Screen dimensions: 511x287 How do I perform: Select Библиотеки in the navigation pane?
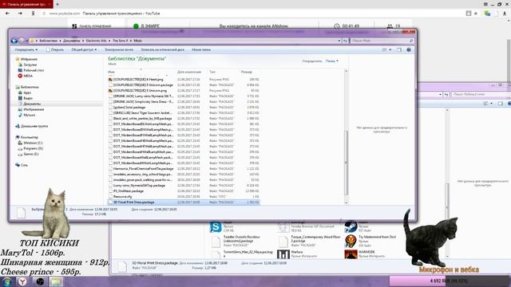click(x=30, y=87)
